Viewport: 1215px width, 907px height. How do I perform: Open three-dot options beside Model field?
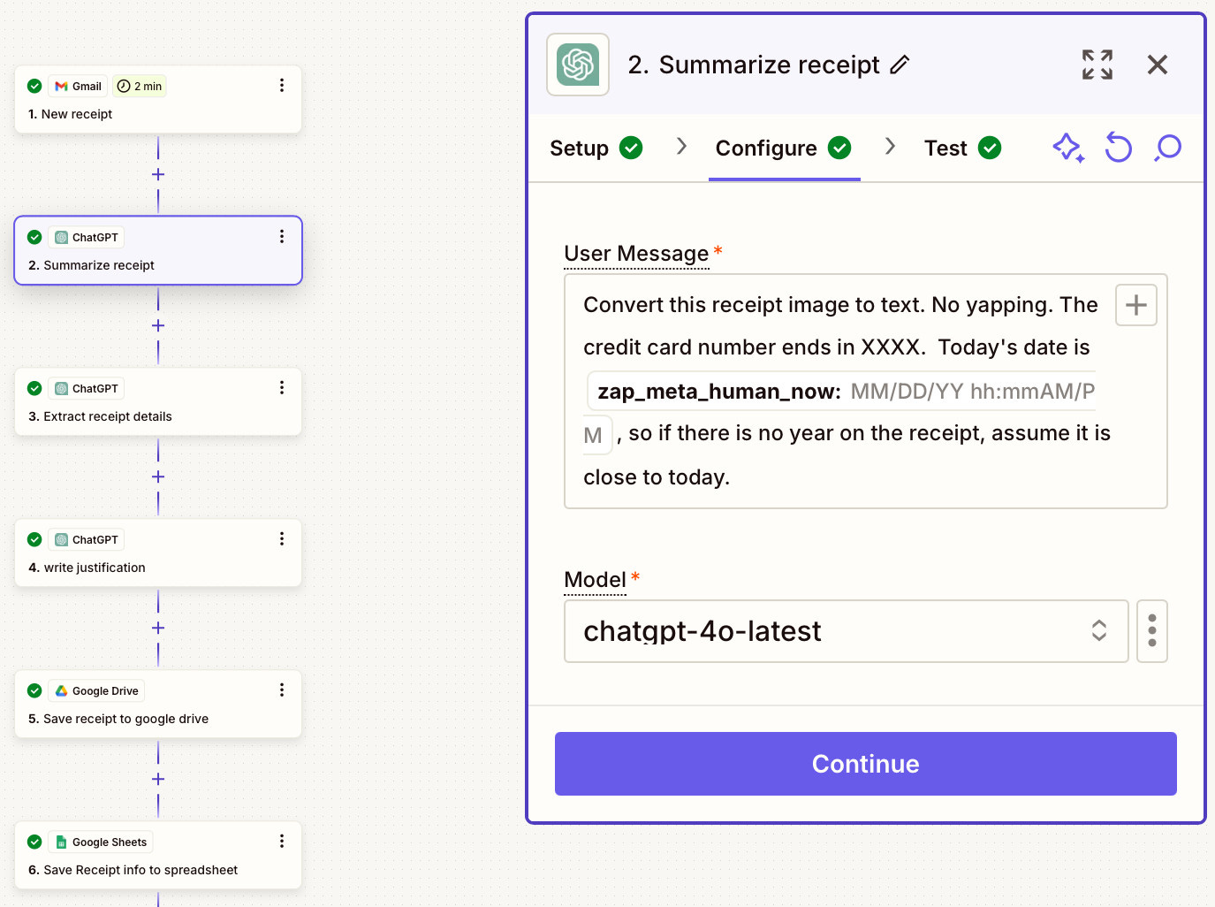pos(1152,631)
